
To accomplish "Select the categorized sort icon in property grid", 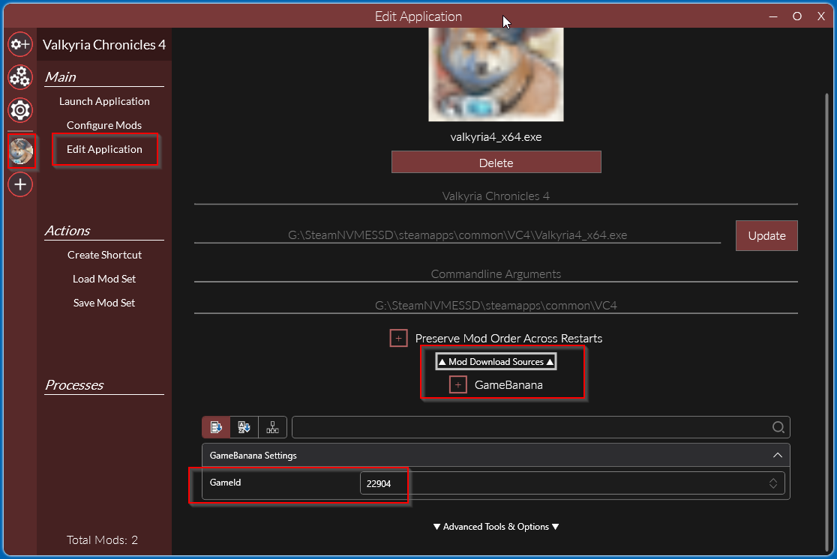I will (x=216, y=427).
